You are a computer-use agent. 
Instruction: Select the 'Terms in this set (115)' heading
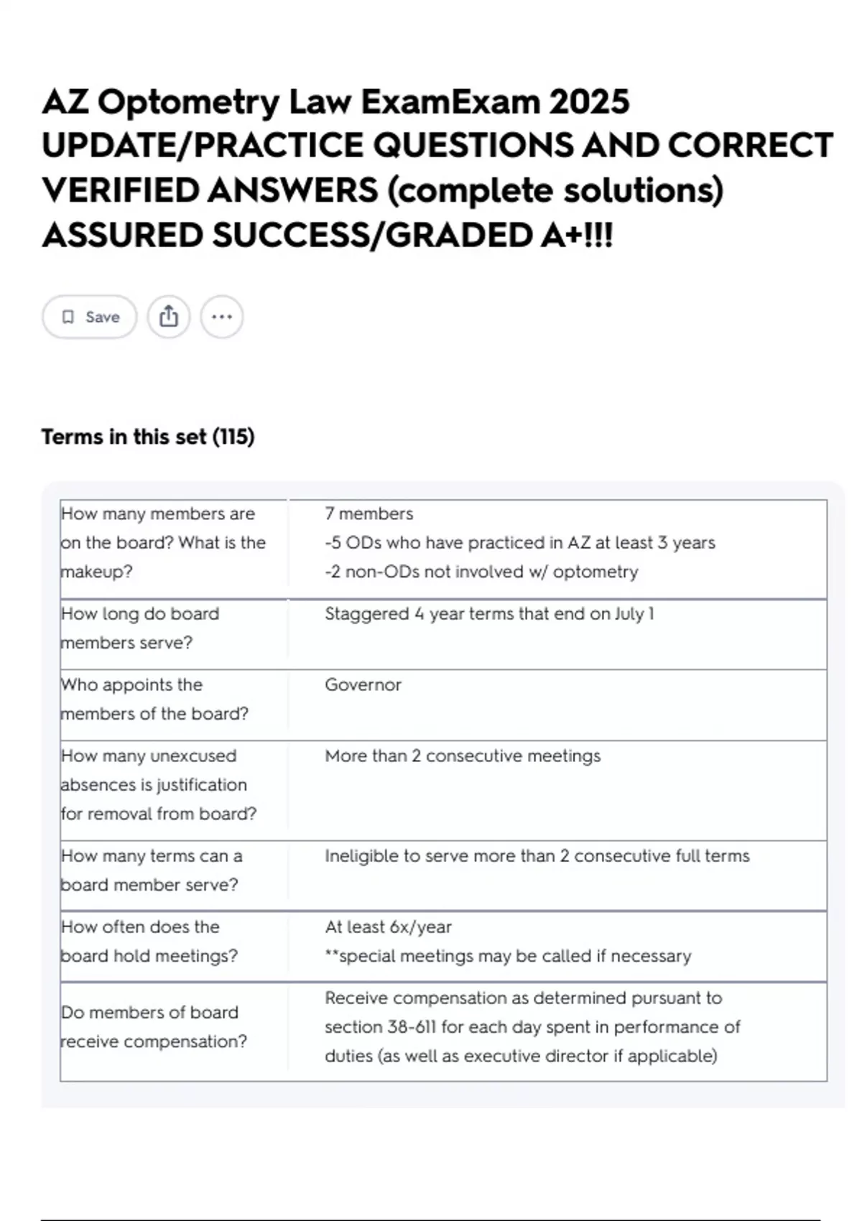(x=148, y=437)
